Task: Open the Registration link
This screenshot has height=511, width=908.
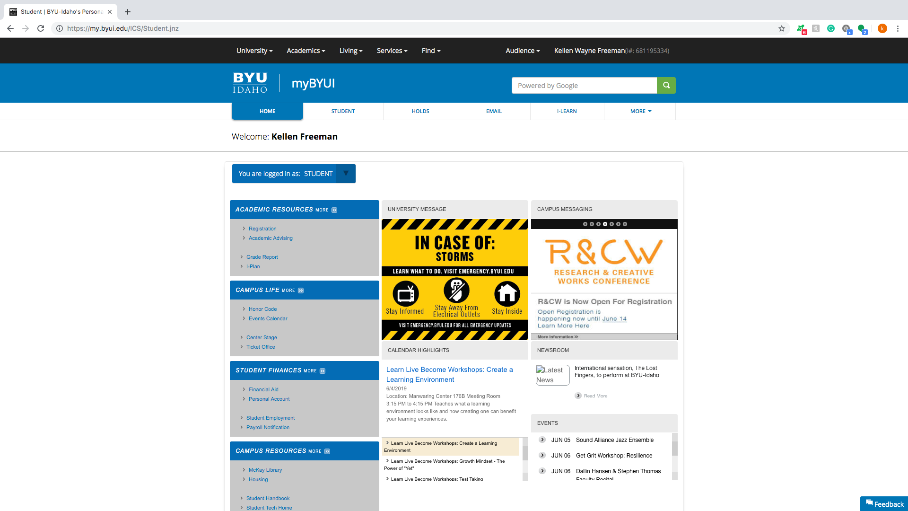Action: pyautogui.click(x=262, y=229)
